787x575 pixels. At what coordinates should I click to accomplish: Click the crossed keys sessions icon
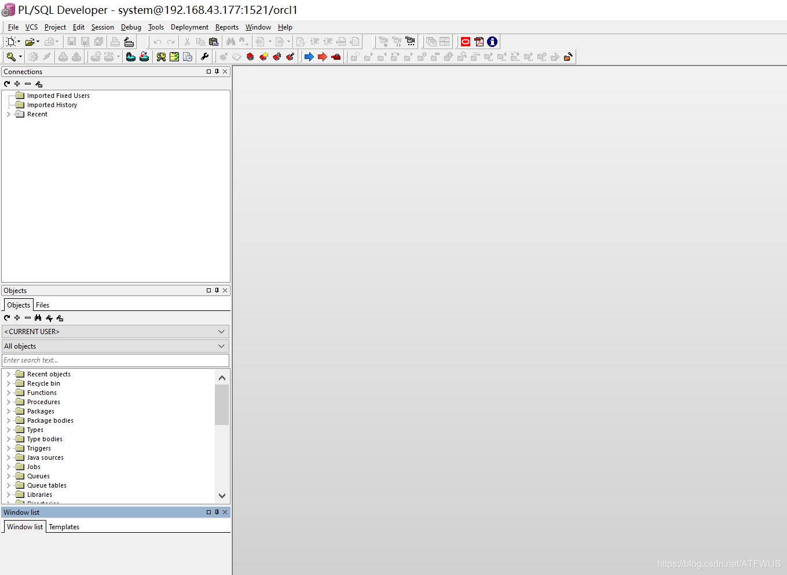pyautogui.click(x=161, y=57)
